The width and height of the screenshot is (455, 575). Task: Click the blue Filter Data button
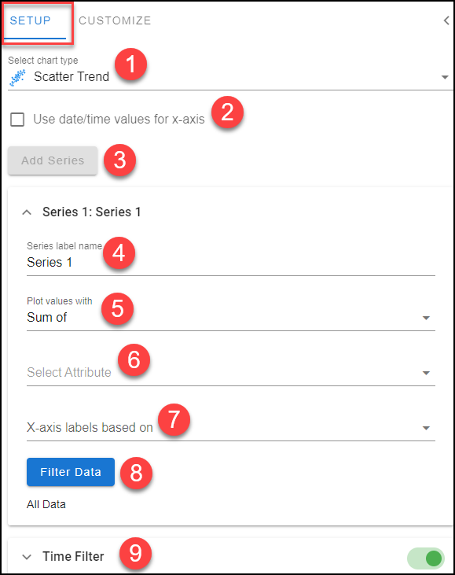coord(71,472)
